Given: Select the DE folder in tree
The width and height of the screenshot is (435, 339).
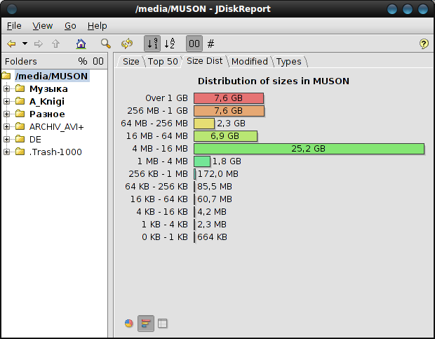Looking at the screenshot, I should coord(35,139).
